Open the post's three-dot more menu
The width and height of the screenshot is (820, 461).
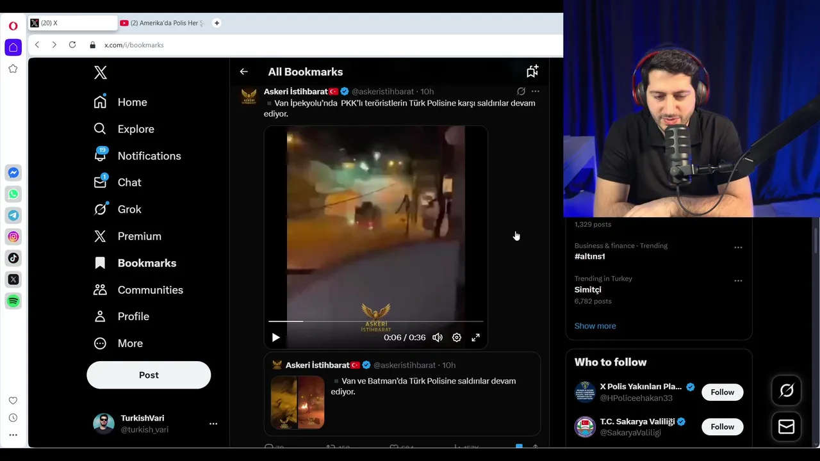[x=535, y=92]
